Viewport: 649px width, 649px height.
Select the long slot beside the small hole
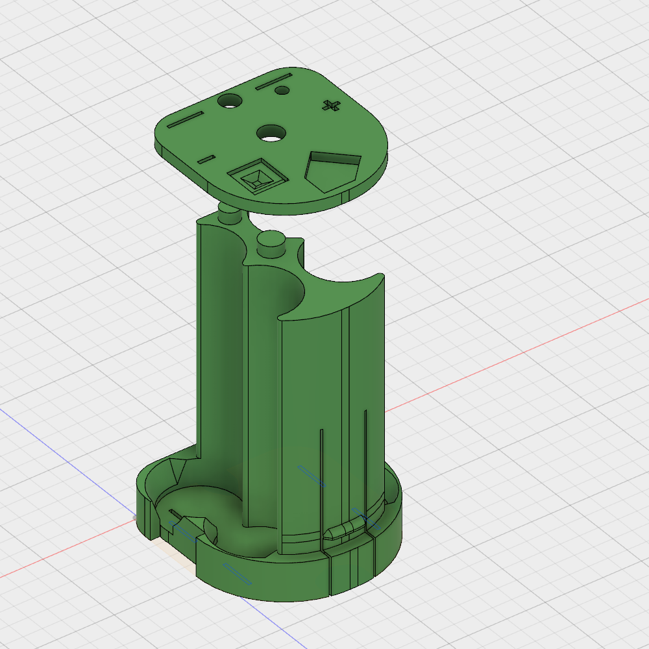pyautogui.click(x=273, y=81)
